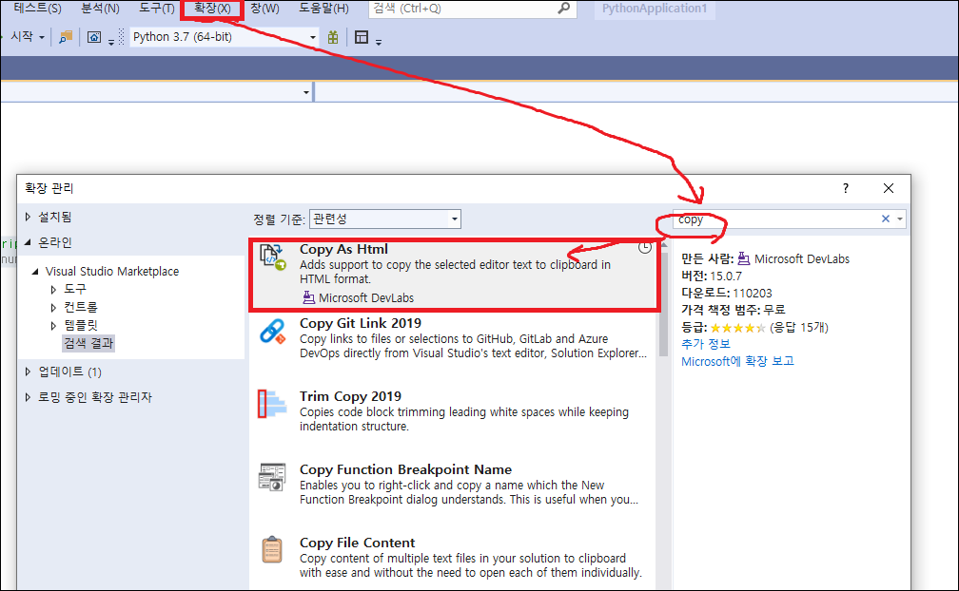The width and height of the screenshot is (959, 591).
Task: Click the PythonApplication1 title label
Action: coord(655,9)
